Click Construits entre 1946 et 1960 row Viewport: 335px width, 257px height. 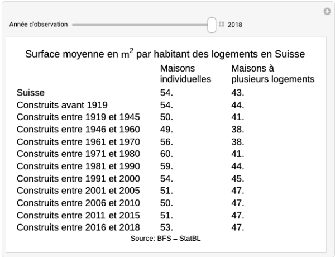click(x=78, y=129)
